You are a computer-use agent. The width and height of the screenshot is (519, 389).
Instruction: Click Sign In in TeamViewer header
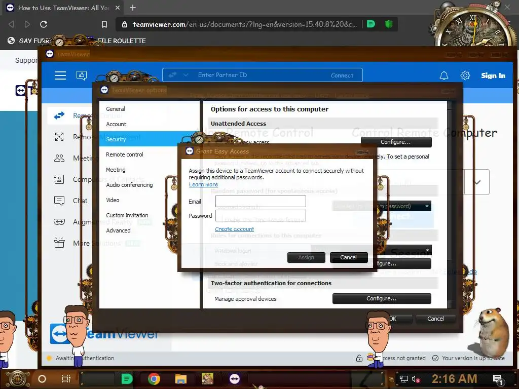[x=493, y=76]
